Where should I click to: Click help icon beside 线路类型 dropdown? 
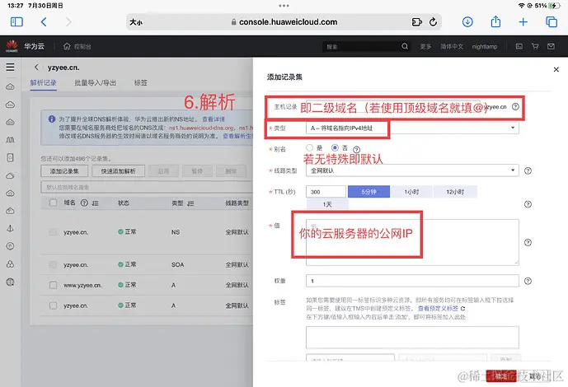pos(528,170)
